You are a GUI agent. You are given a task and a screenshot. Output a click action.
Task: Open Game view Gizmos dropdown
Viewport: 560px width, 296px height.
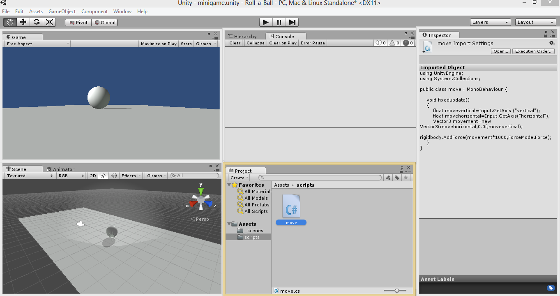[206, 44]
